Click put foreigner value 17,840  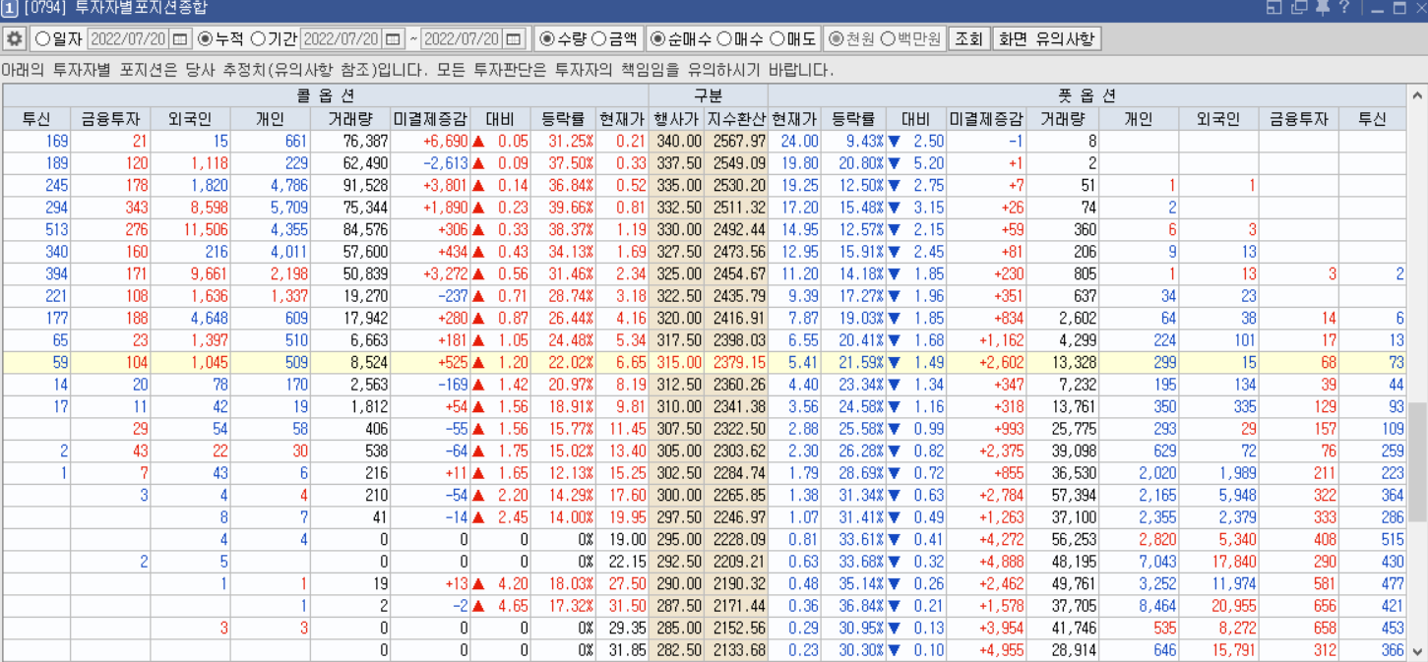point(1218,562)
